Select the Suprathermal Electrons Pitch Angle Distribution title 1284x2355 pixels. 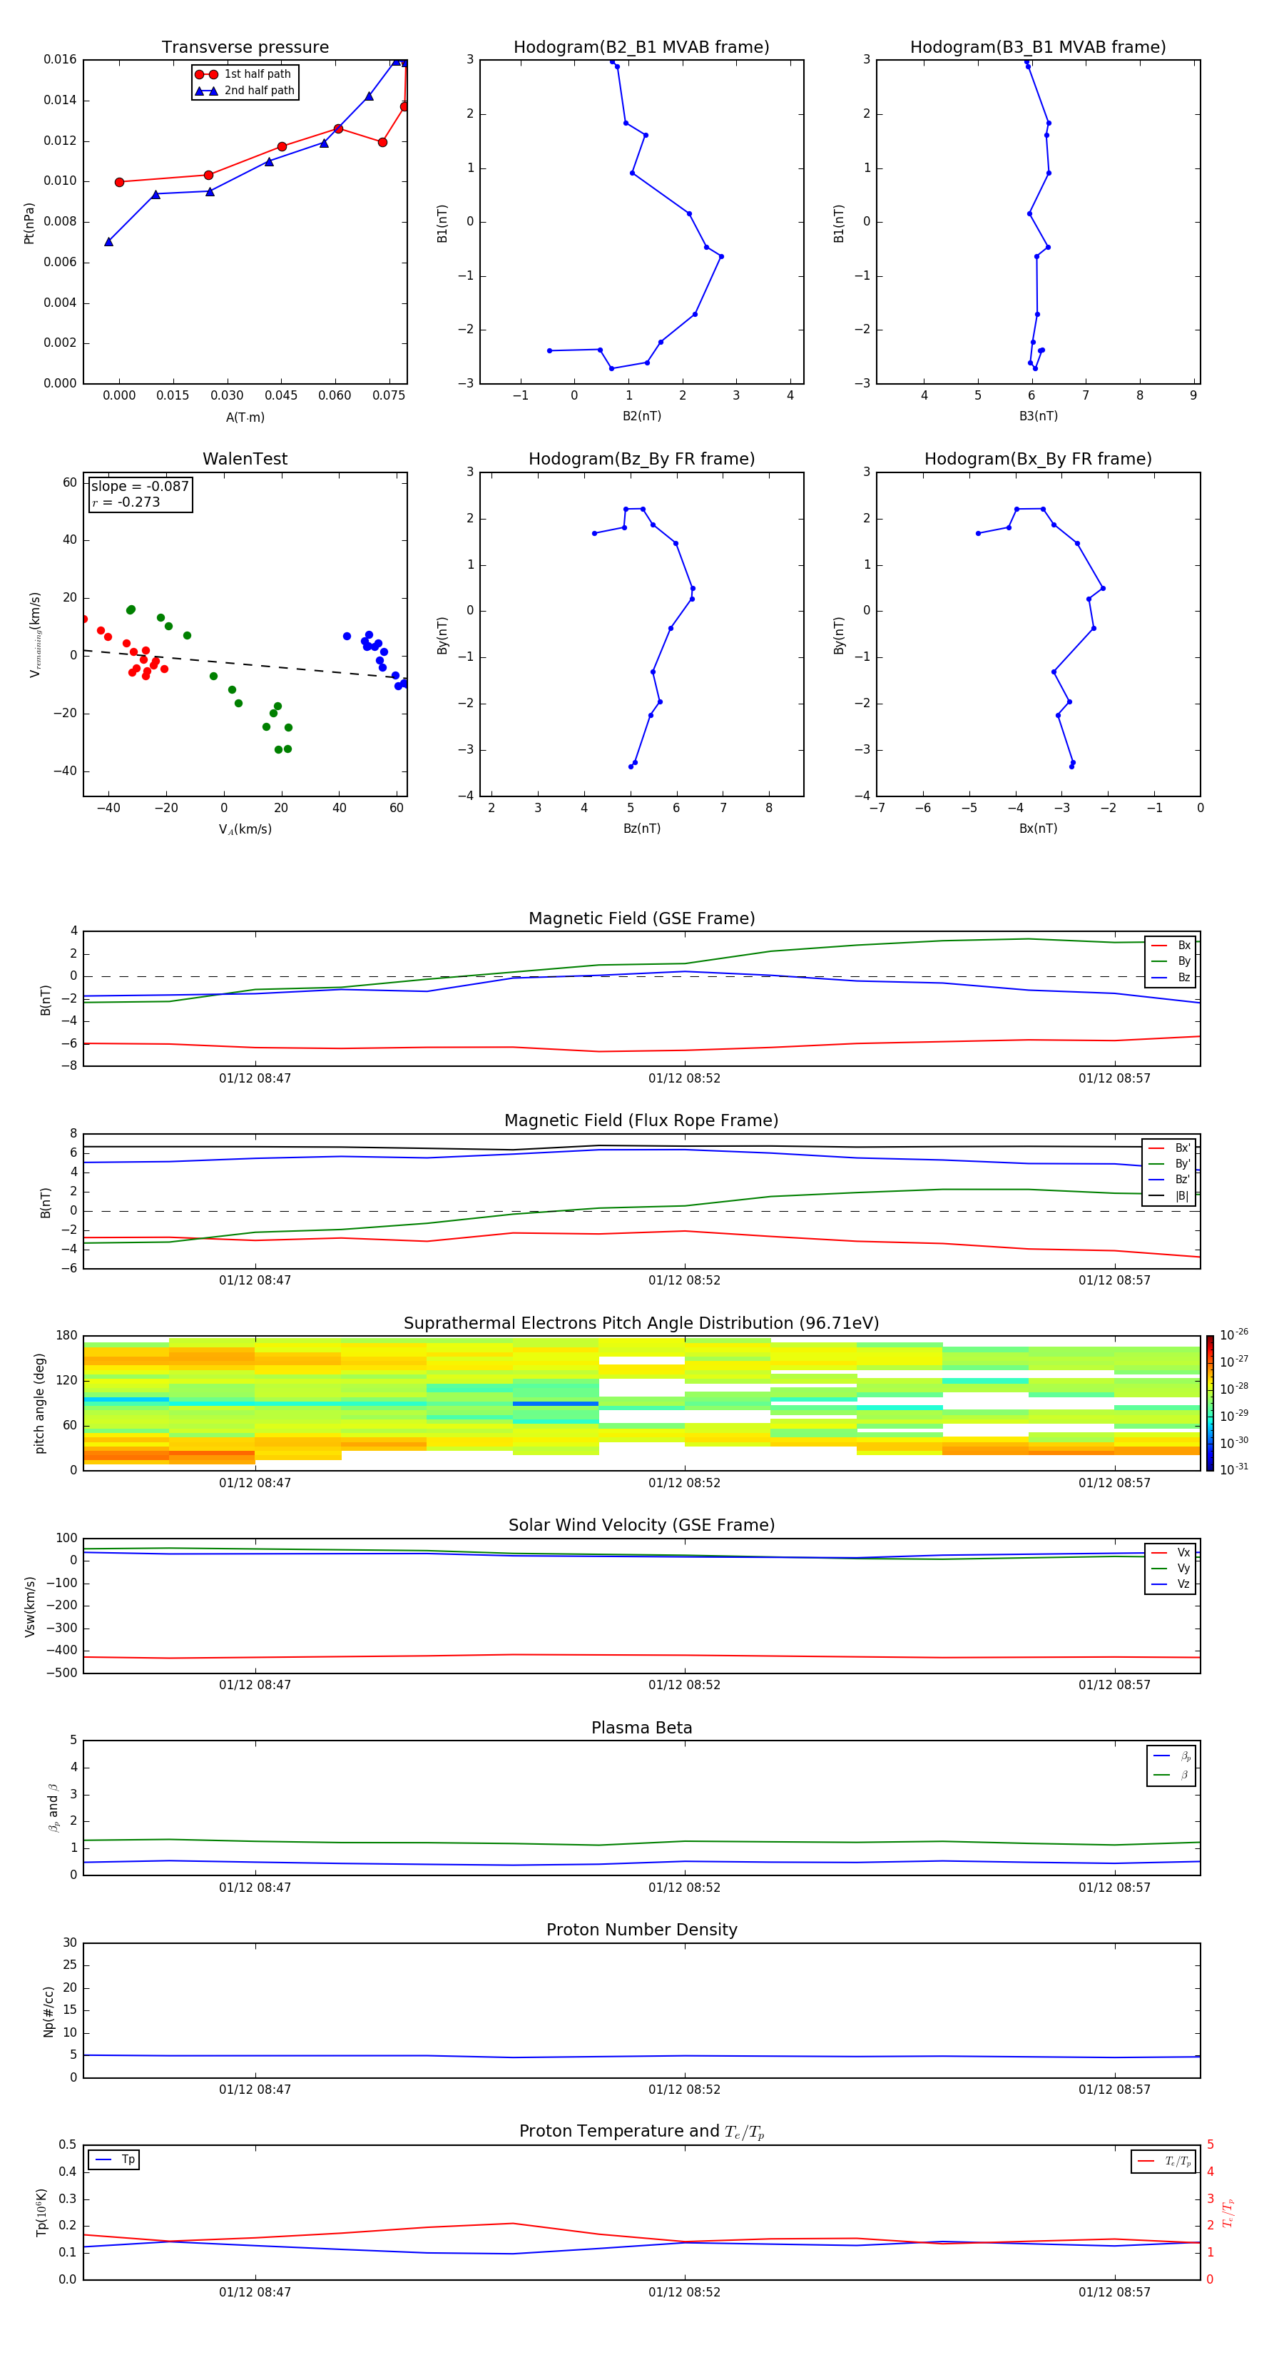(x=641, y=1324)
